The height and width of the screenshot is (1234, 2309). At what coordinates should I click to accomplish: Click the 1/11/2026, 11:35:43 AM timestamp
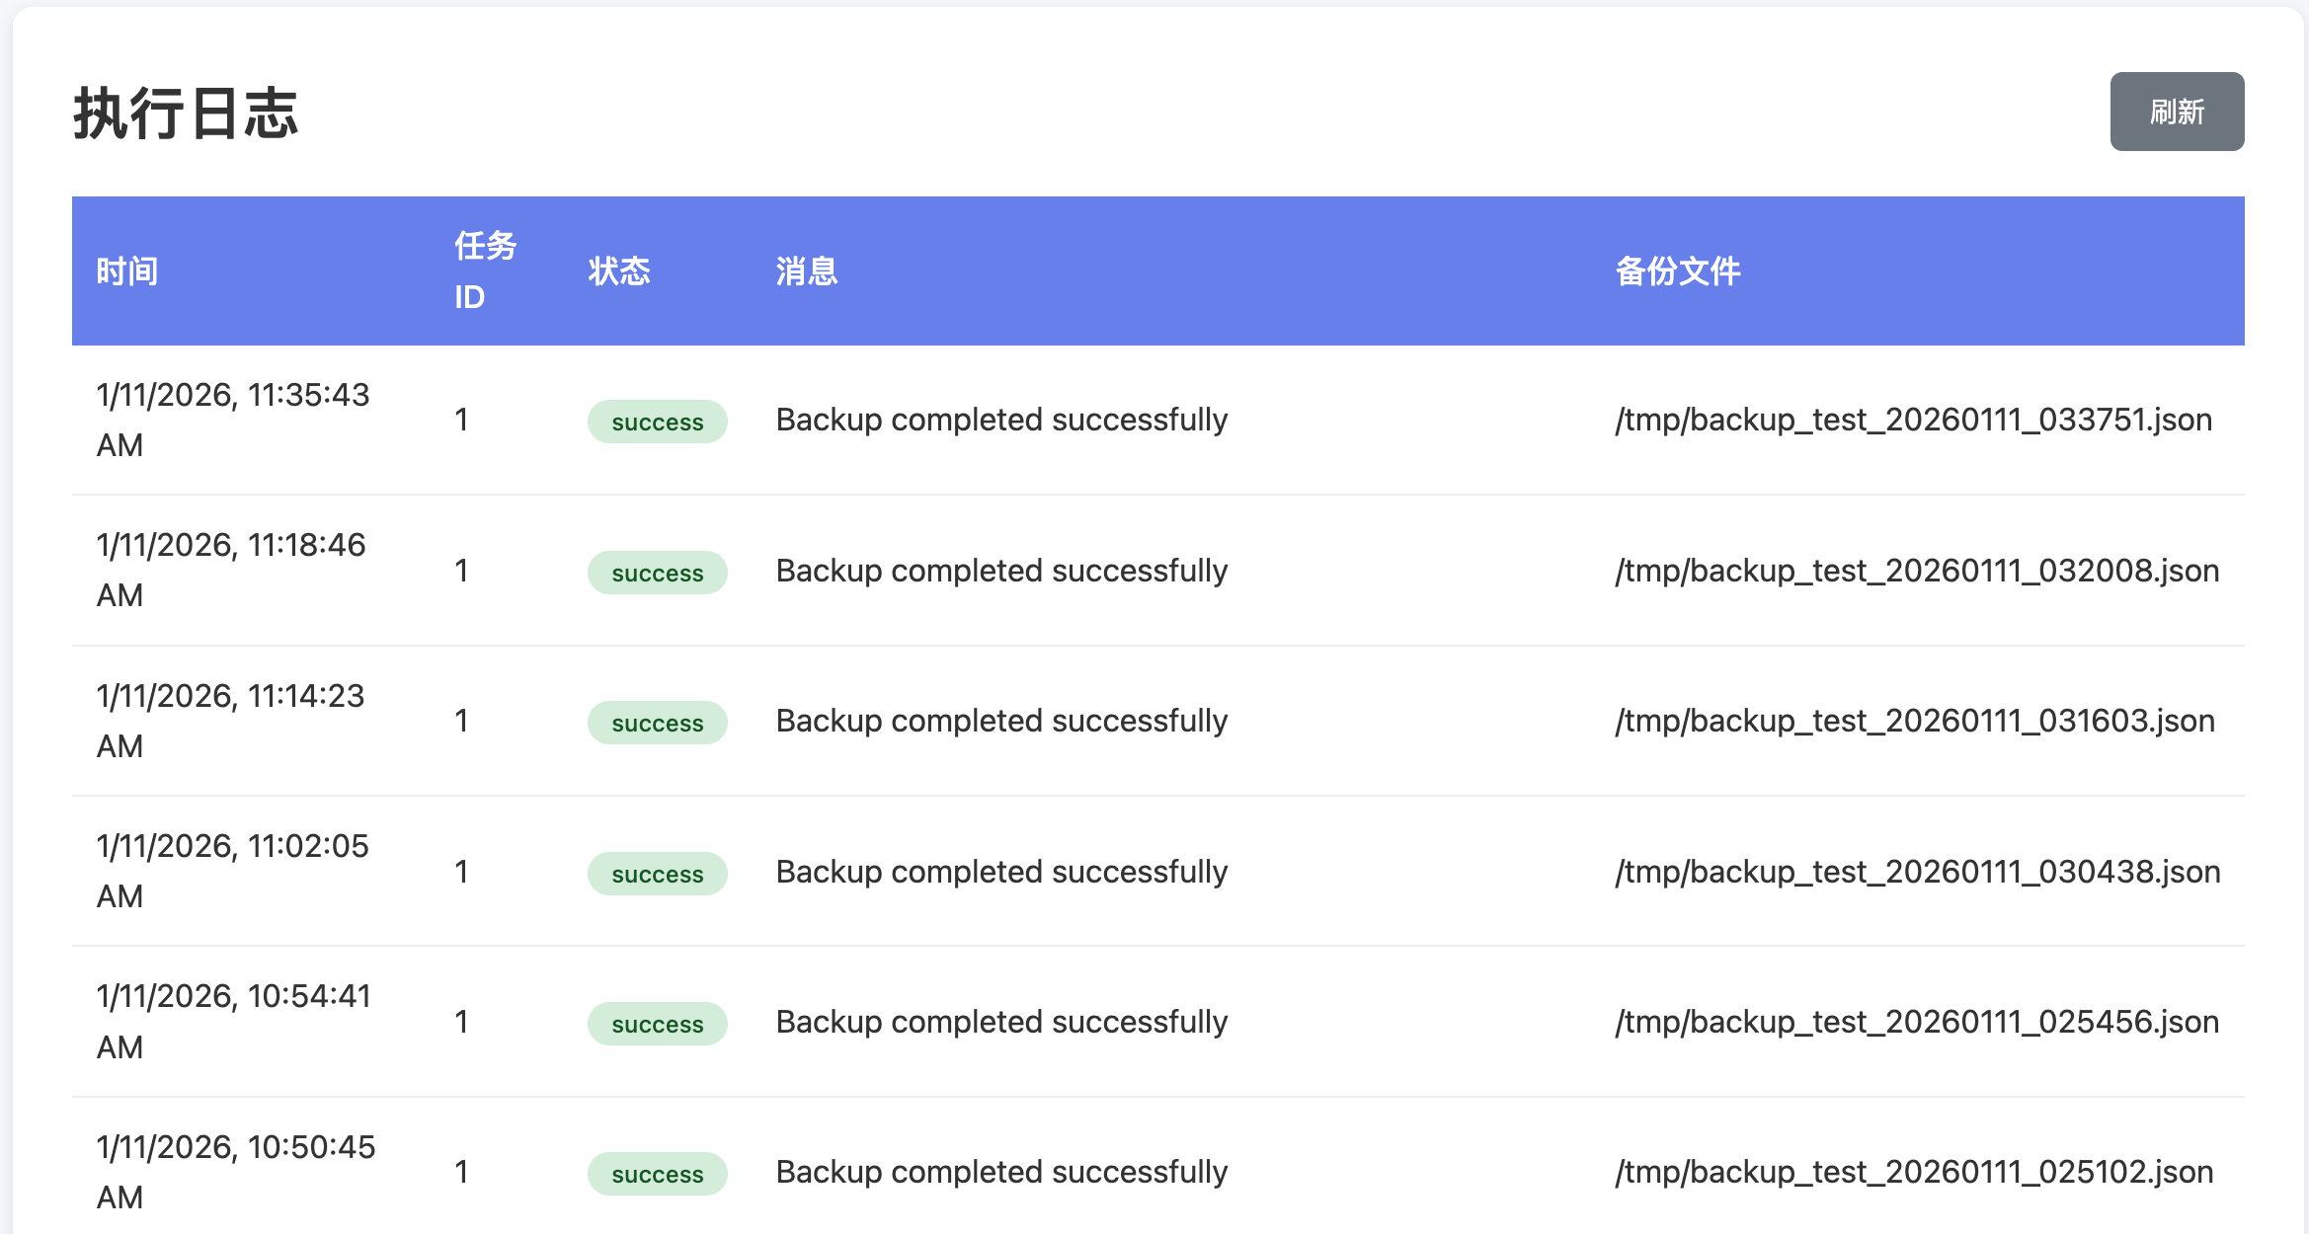click(233, 420)
